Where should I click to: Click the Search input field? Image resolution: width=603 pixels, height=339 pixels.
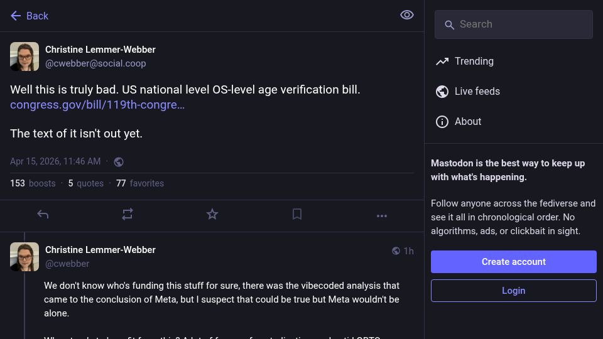coord(513,24)
